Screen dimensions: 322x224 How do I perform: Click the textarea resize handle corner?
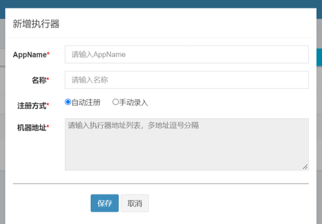[x=305, y=167]
